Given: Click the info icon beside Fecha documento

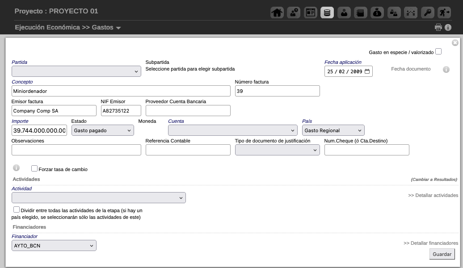Looking at the screenshot, I should pyautogui.click(x=446, y=70).
